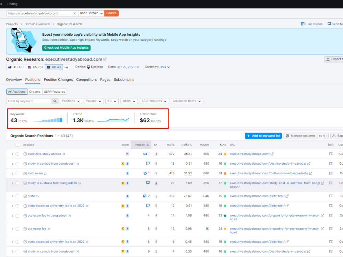Viewport: 343px width, 257px height.
Task: Open the KD filter dropdown
Action: pyautogui.click(x=112, y=101)
